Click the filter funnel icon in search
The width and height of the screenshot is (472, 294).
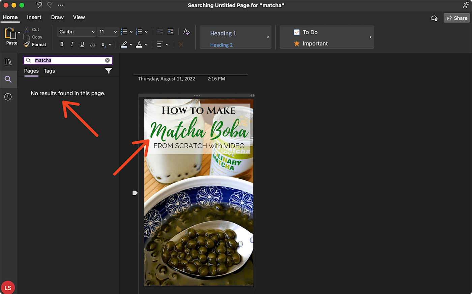tap(108, 71)
